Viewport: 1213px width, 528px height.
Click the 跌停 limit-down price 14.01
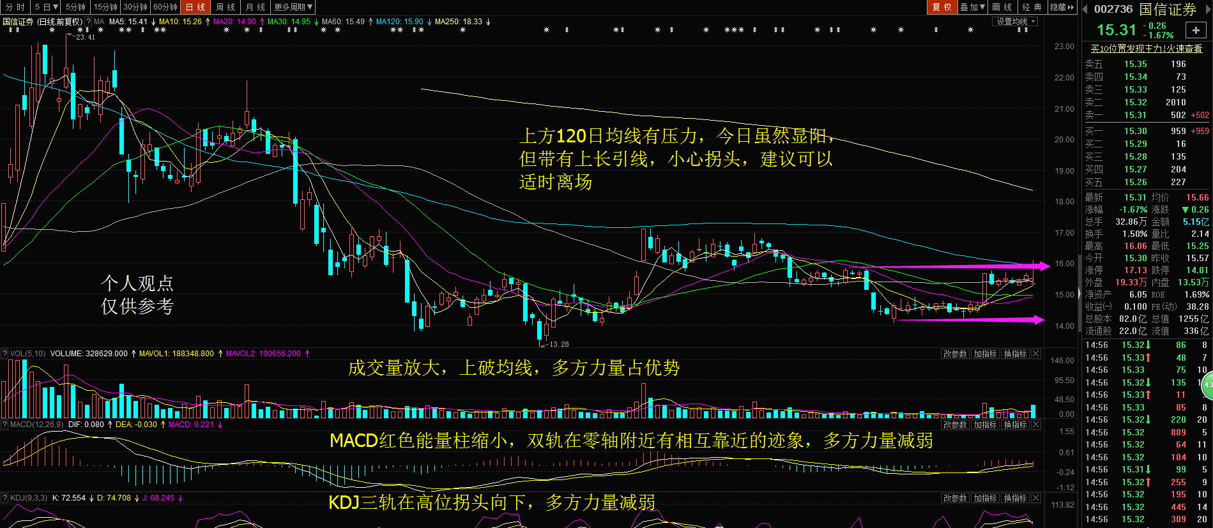(1198, 270)
